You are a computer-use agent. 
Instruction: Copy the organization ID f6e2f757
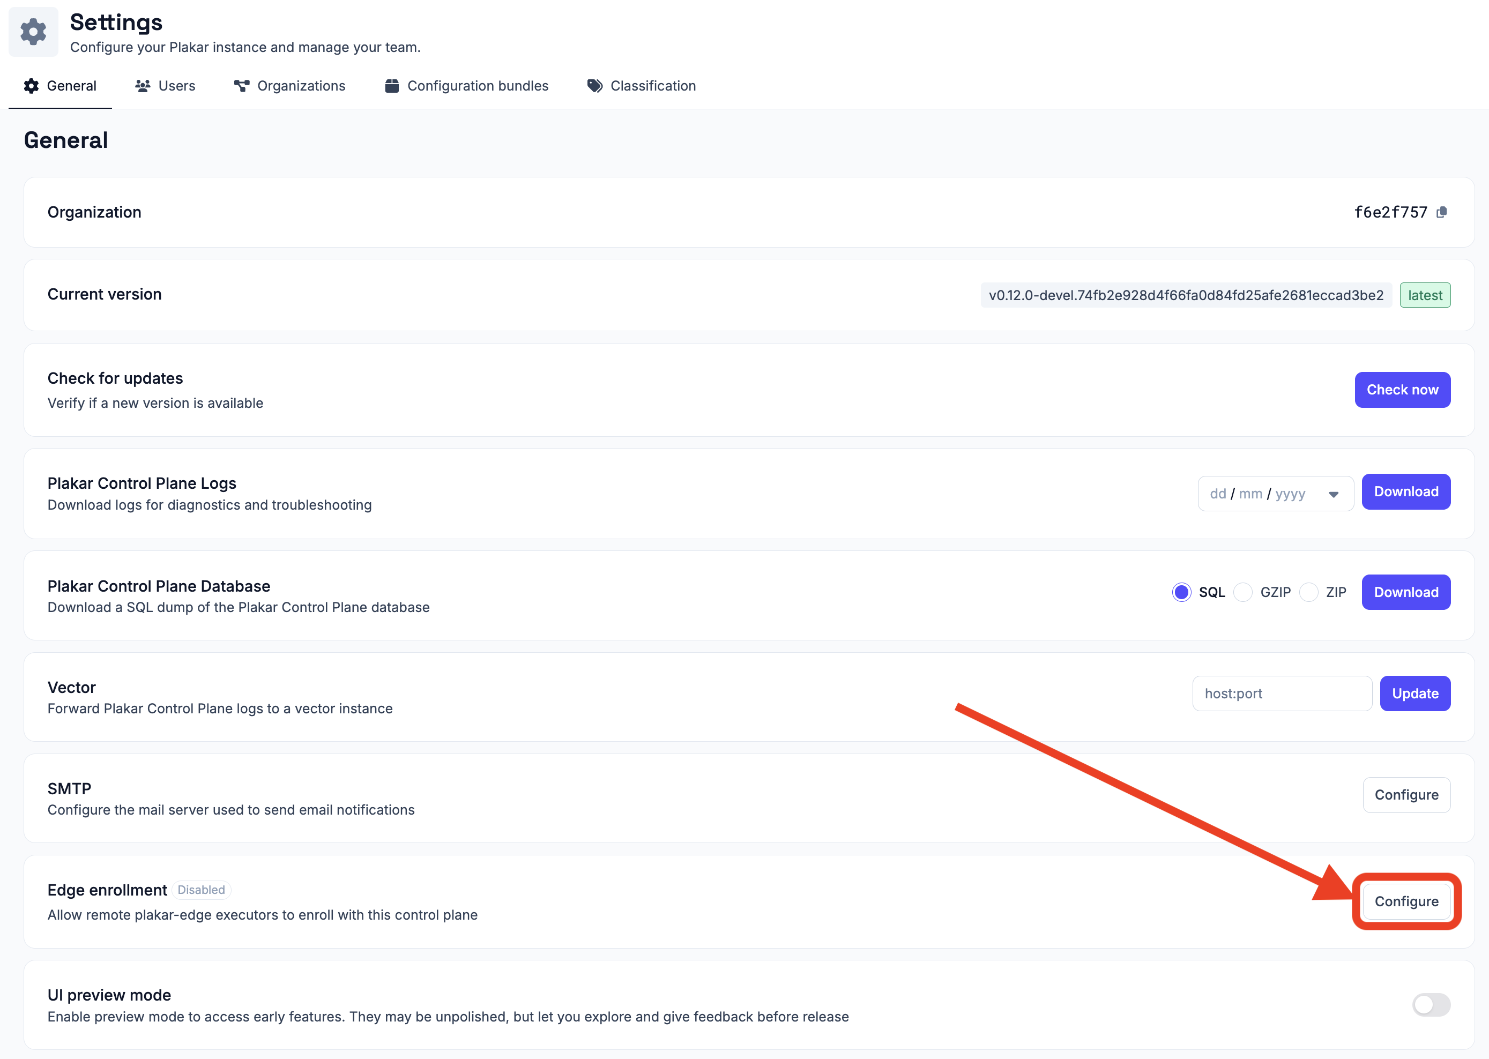click(x=1442, y=212)
